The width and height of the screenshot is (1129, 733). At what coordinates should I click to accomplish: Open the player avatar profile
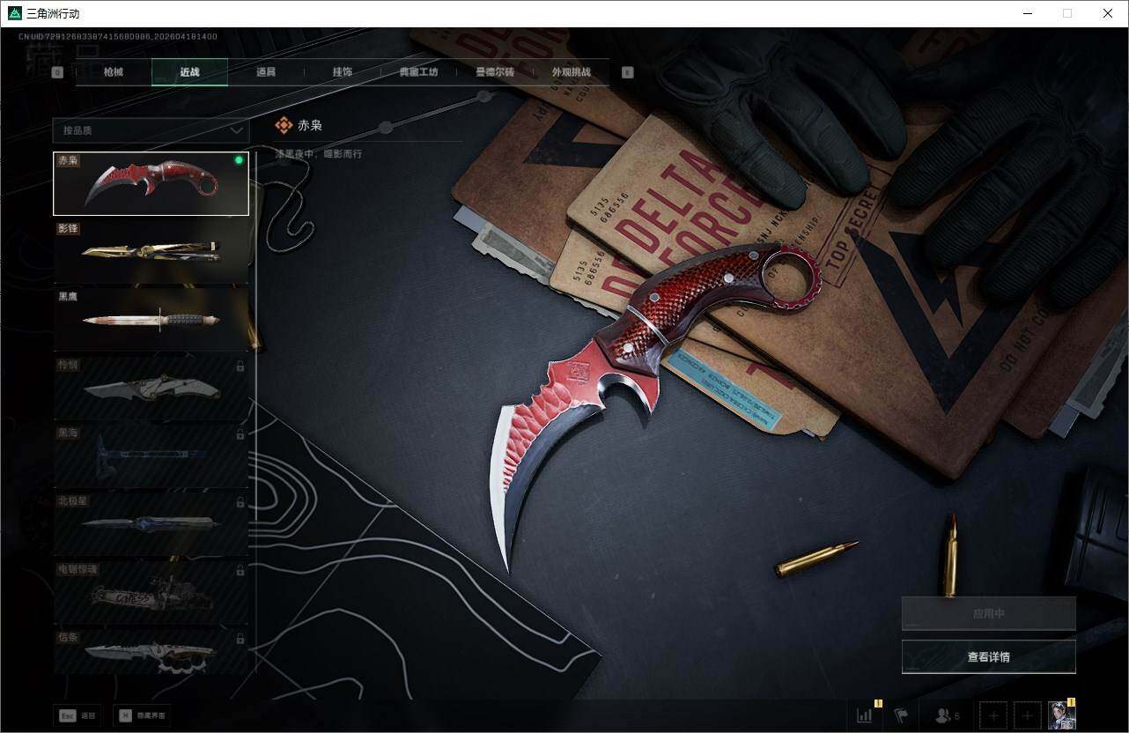(x=1060, y=714)
